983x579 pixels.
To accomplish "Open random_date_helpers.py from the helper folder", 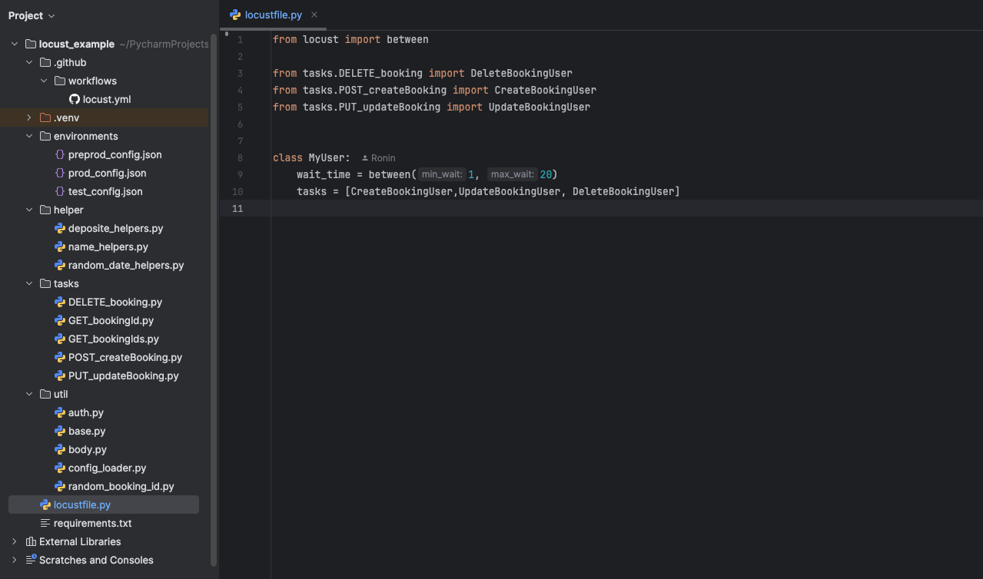I will pyautogui.click(x=126, y=265).
